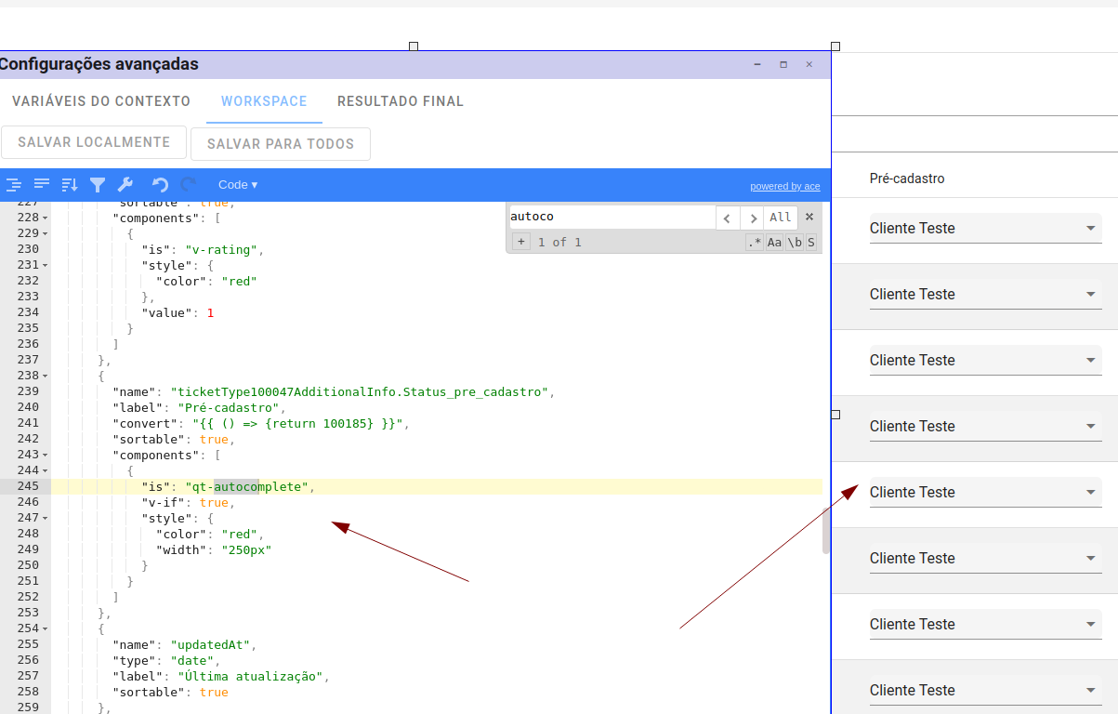Expand replace mode with plus button
Viewport: 1118px width, 714px height.
[520, 242]
